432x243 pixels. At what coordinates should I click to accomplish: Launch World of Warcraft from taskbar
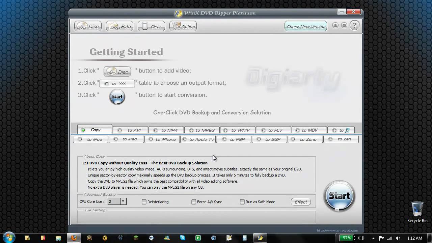(89, 238)
